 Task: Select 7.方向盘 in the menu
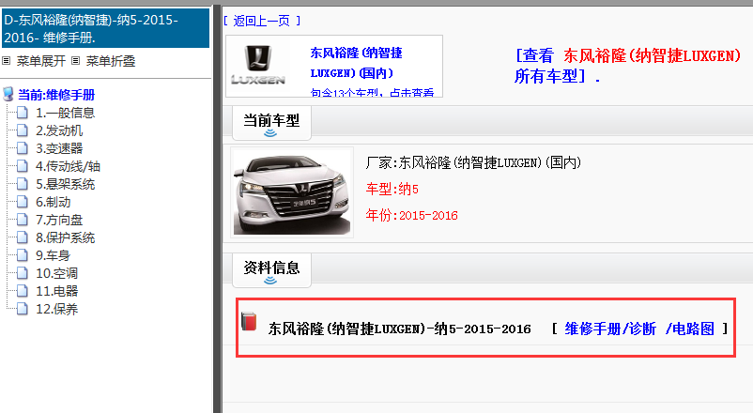point(59,220)
